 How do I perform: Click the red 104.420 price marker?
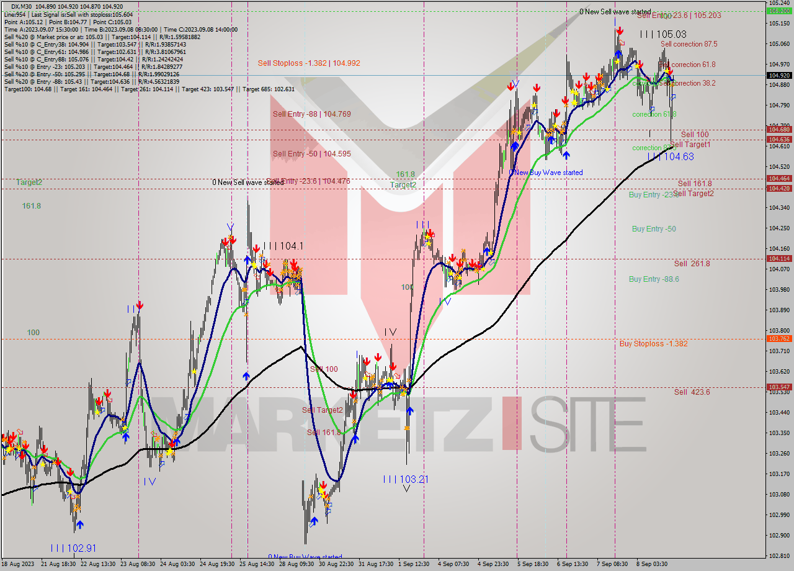(778, 188)
